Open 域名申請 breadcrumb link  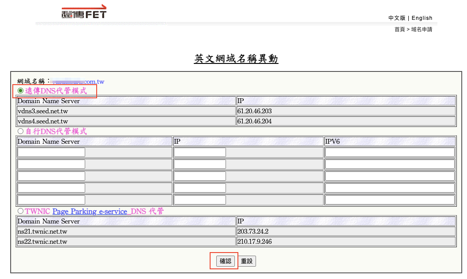click(x=422, y=29)
